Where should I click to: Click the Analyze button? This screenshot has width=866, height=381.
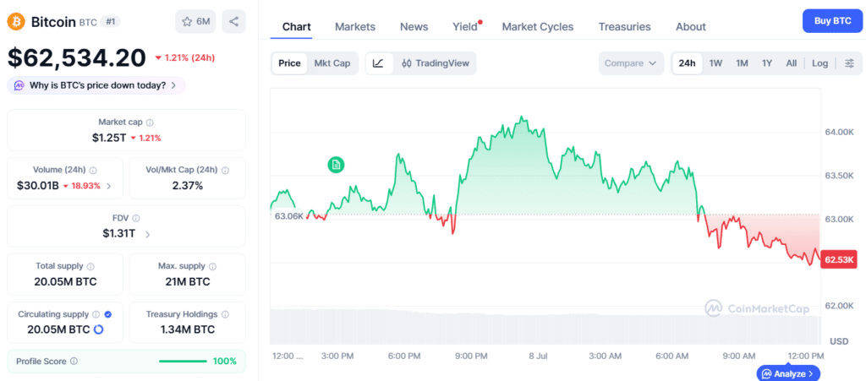point(788,373)
